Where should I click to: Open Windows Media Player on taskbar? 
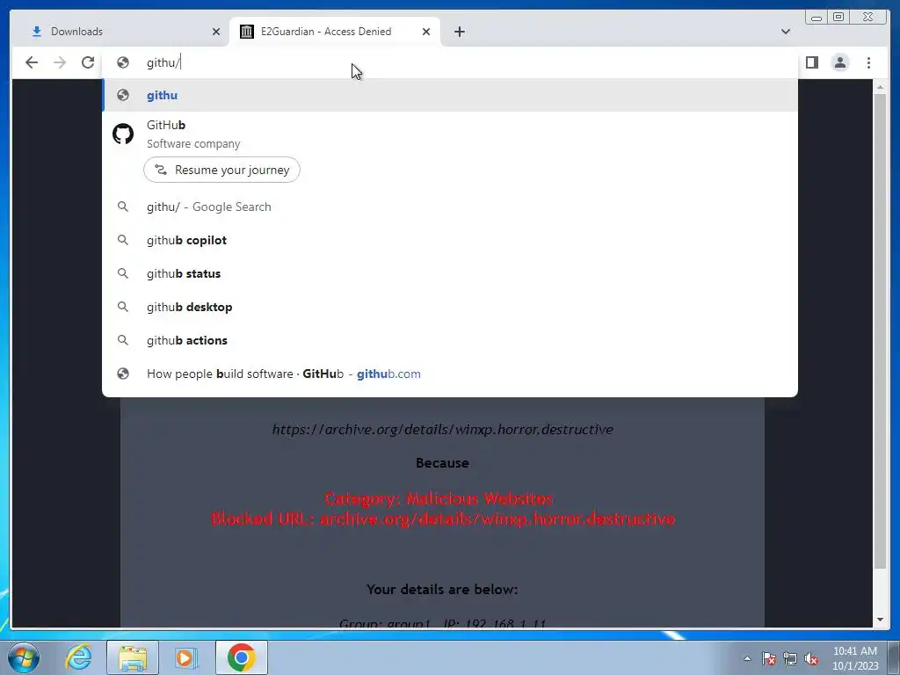185,657
